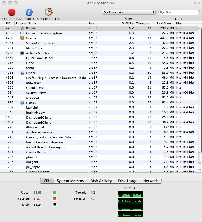Select the pboard process row

pyautogui.click(x=99, y=157)
